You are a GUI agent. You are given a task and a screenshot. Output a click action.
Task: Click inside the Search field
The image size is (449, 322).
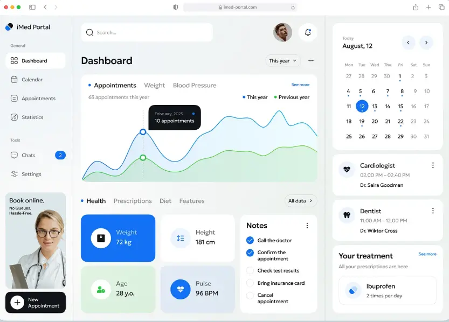(146, 32)
